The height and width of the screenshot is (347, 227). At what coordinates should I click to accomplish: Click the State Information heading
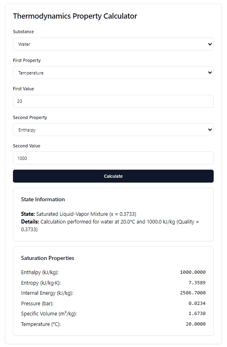point(43,199)
